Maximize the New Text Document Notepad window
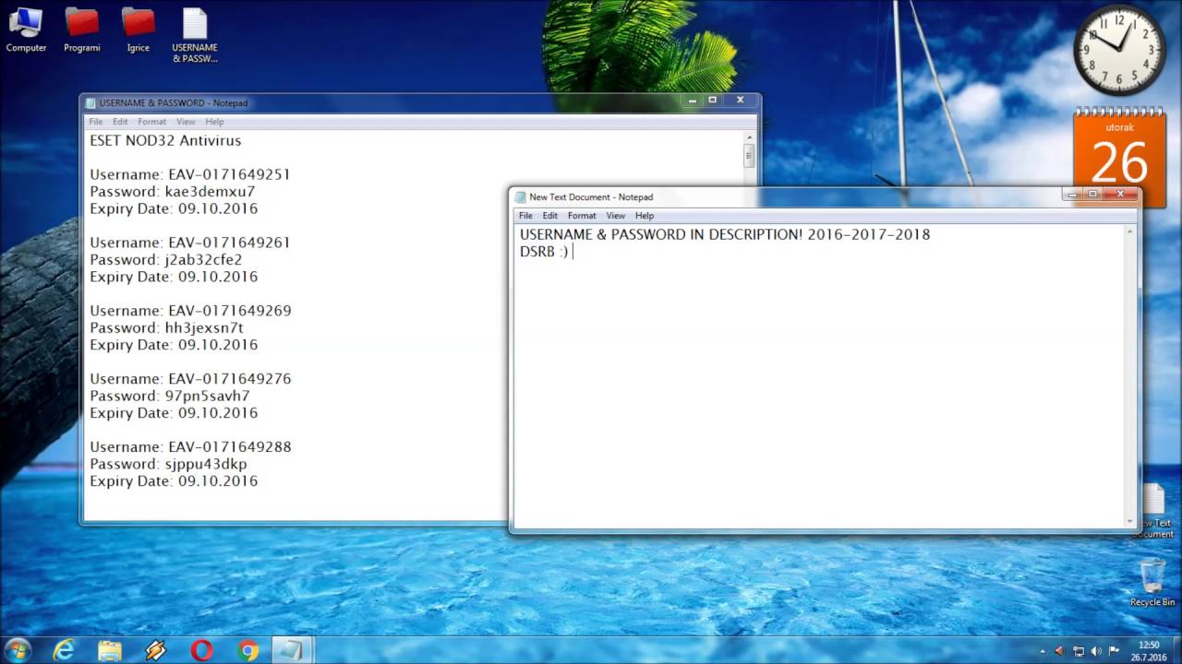The height and width of the screenshot is (664, 1182). pyautogui.click(x=1092, y=195)
